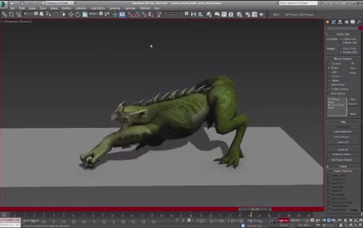Open the MAXScript menu

click(145, 8)
